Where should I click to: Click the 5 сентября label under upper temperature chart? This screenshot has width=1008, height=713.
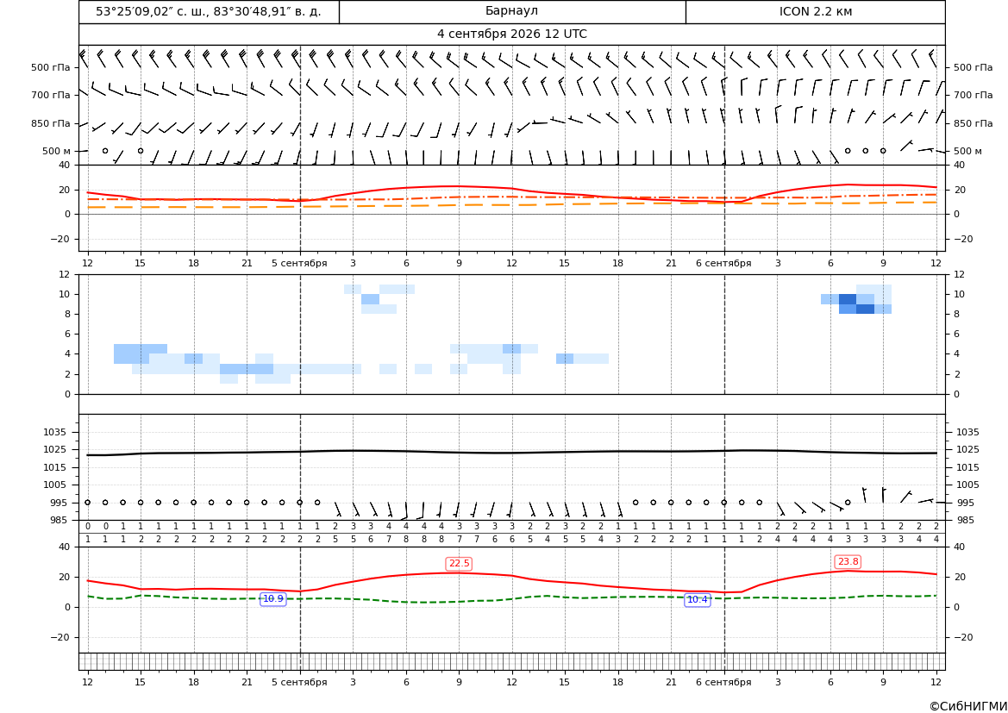(299, 263)
